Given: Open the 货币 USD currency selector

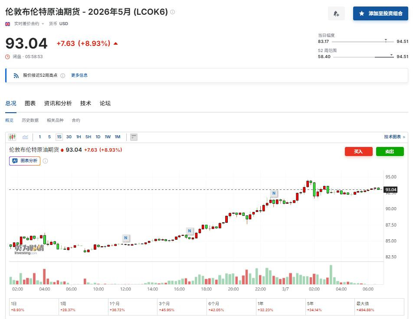Looking at the screenshot, I should pos(59,24).
